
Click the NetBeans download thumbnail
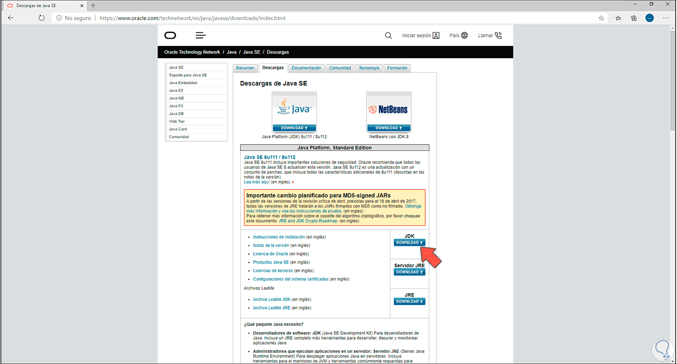click(389, 112)
